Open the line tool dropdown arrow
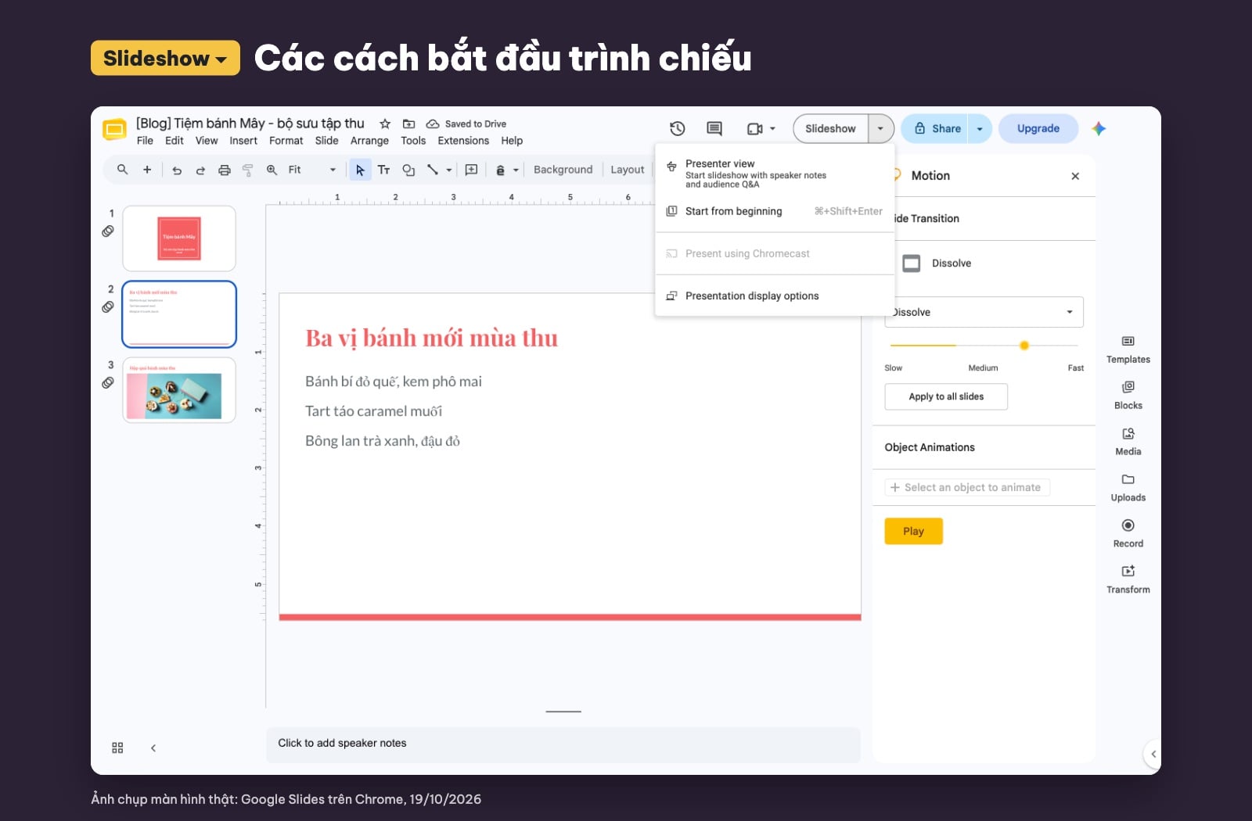 pyautogui.click(x=449, y=170)
